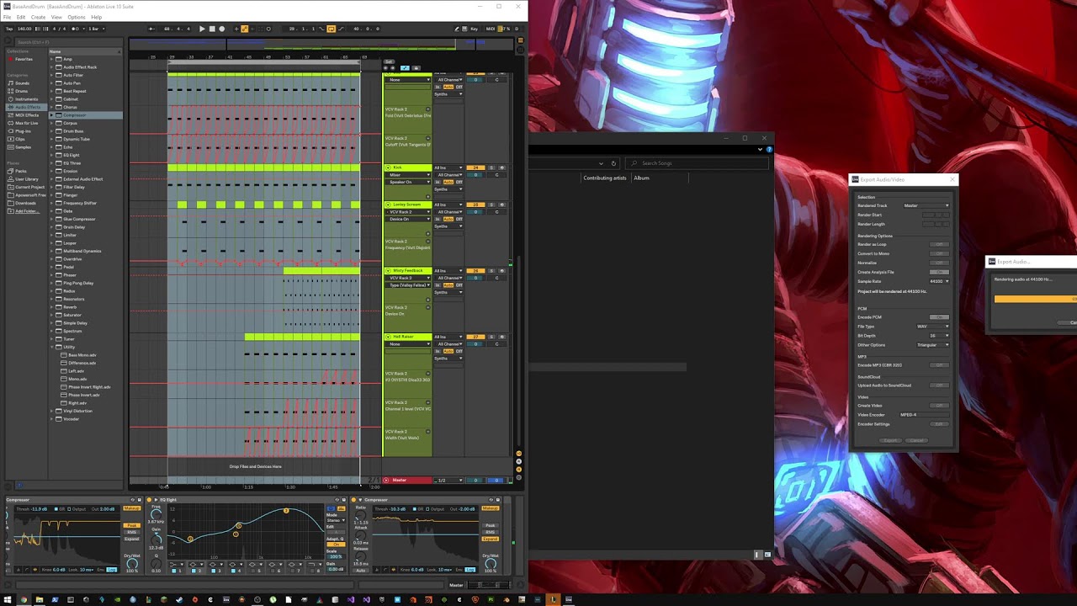Click right Compressor Dry/Wet knob

[x=491, y=562]
